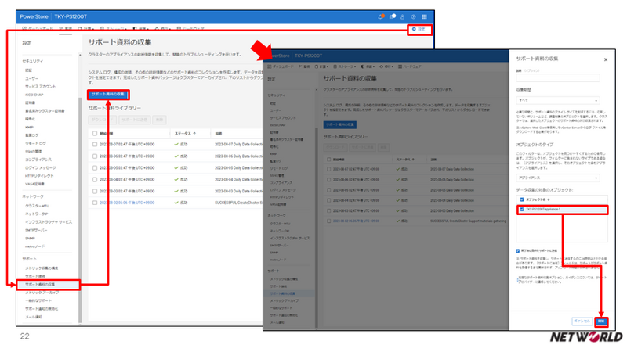Open the 設定 settings gear in left window
Screen dimensions: 627x352
coord(419,29)
